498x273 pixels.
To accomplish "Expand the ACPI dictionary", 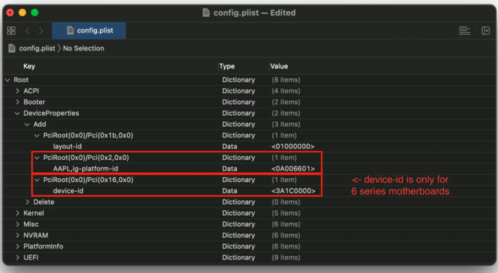I will (17, 91).
